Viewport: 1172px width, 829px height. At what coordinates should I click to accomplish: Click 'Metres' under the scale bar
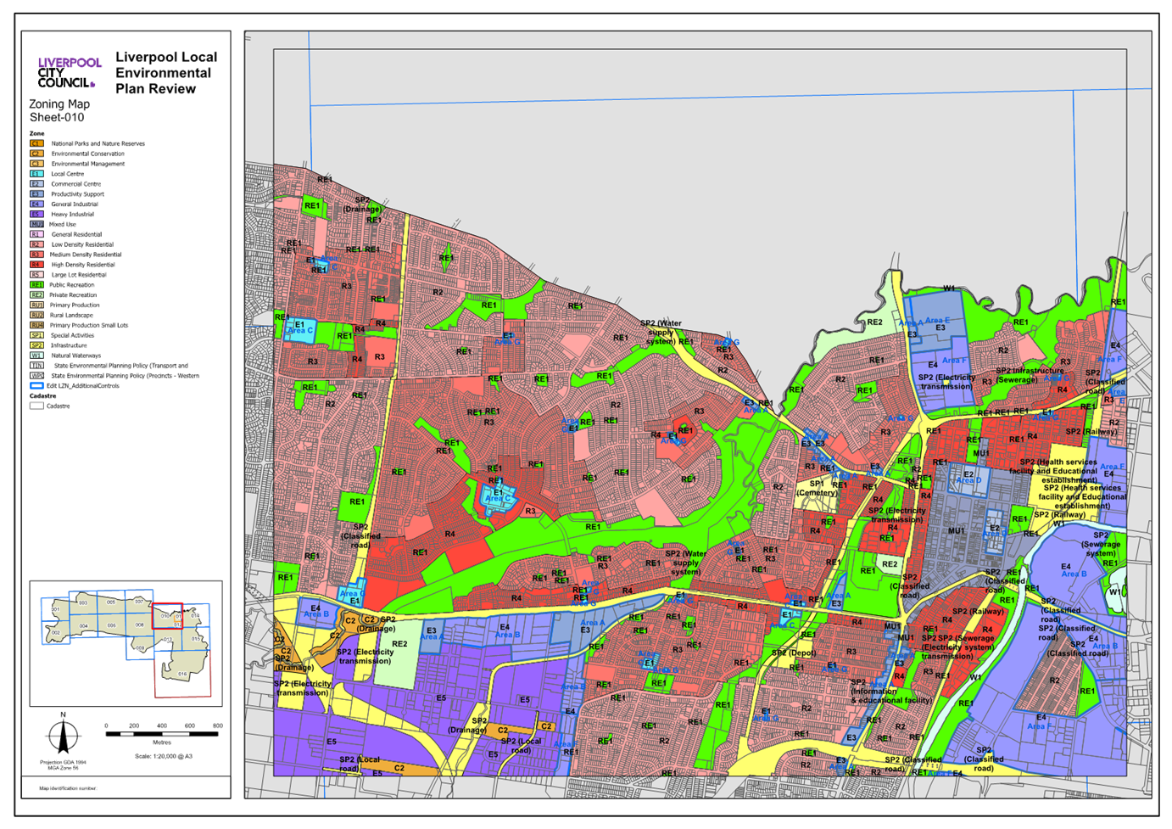(x=162, y=742)
